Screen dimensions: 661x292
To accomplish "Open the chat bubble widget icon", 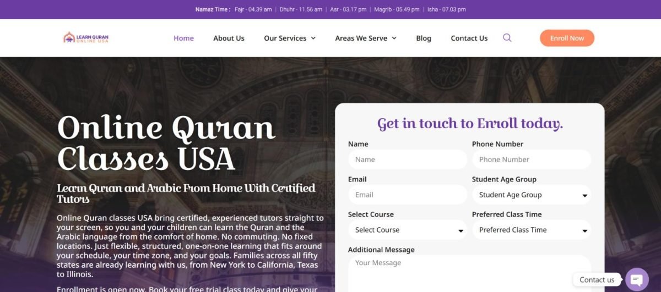I will tap(637, 279).
